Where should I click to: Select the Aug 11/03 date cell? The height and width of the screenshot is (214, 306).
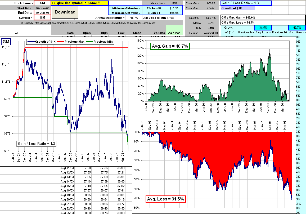[67, 168]
